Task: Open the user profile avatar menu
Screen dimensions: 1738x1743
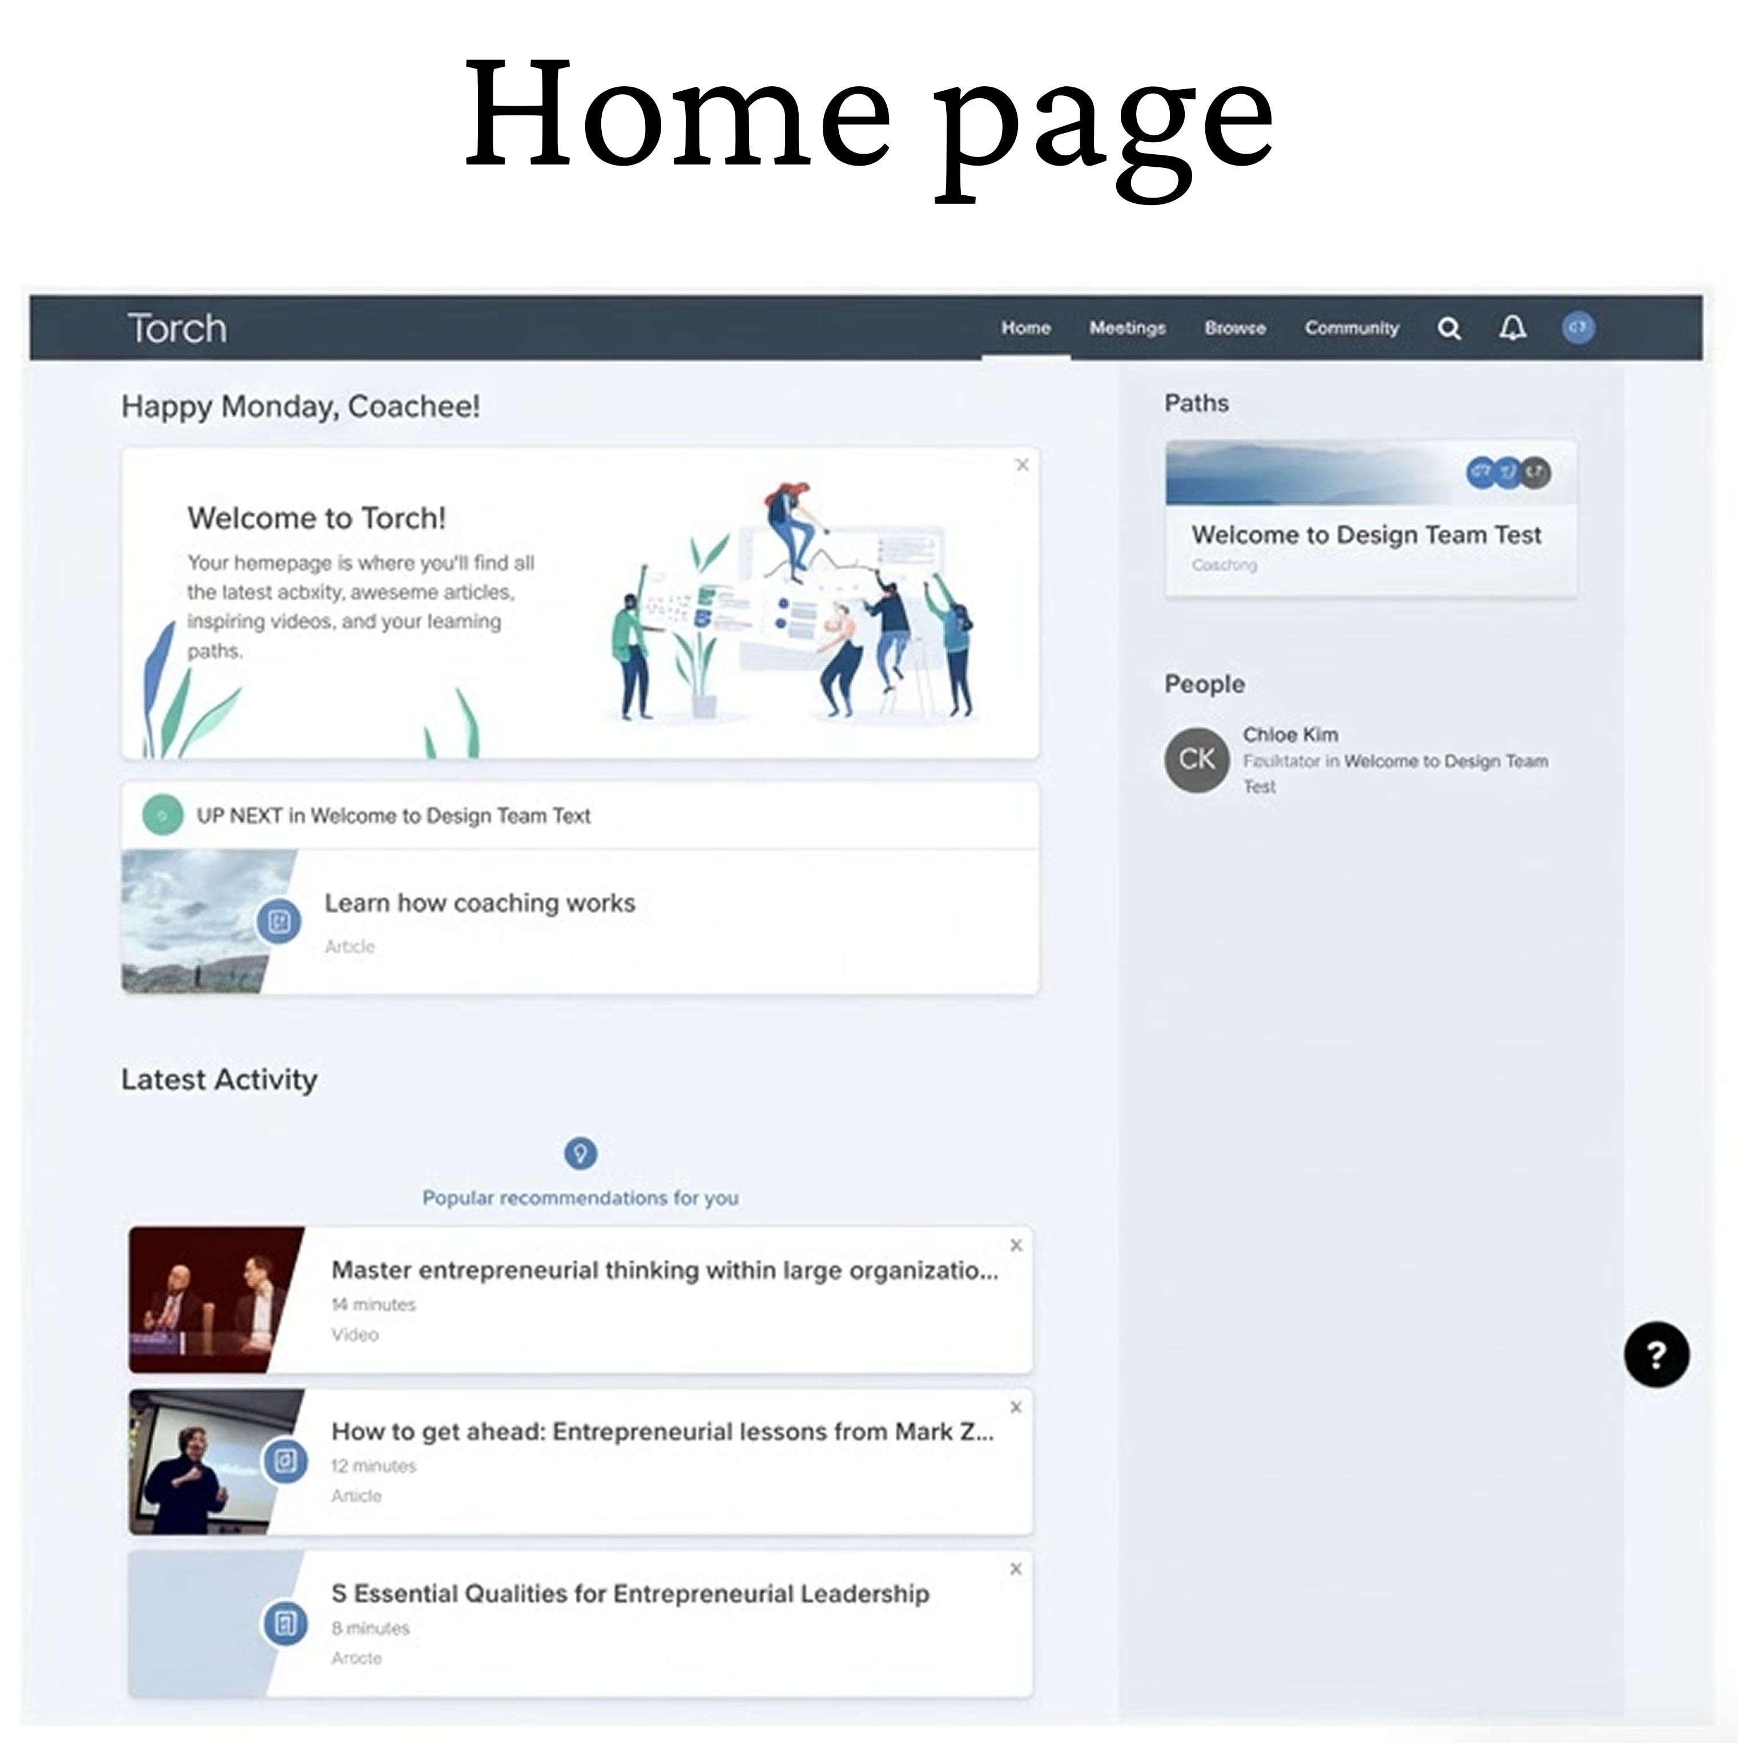Action: [1578, 327]
